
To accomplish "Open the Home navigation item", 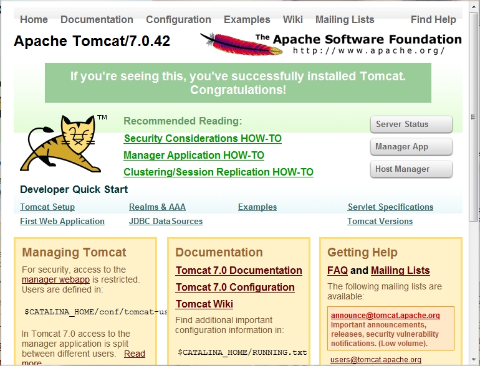I will tap(34, 19).
